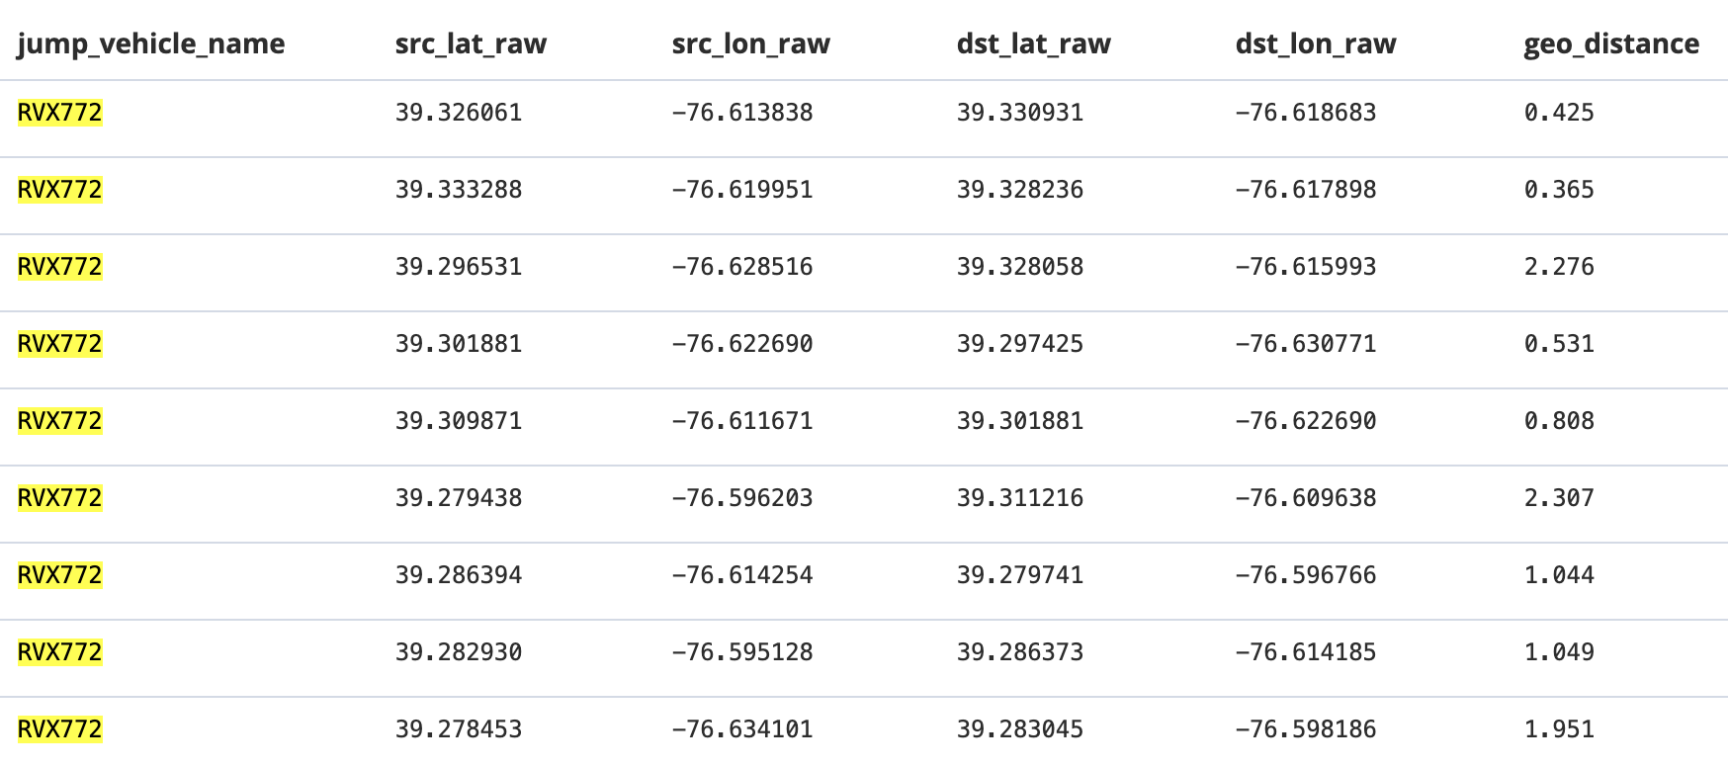Click the src_lat_raw value 39.286394
Image resolution: width=1728 pixels, height=767 pixels.
coord(459,575)
